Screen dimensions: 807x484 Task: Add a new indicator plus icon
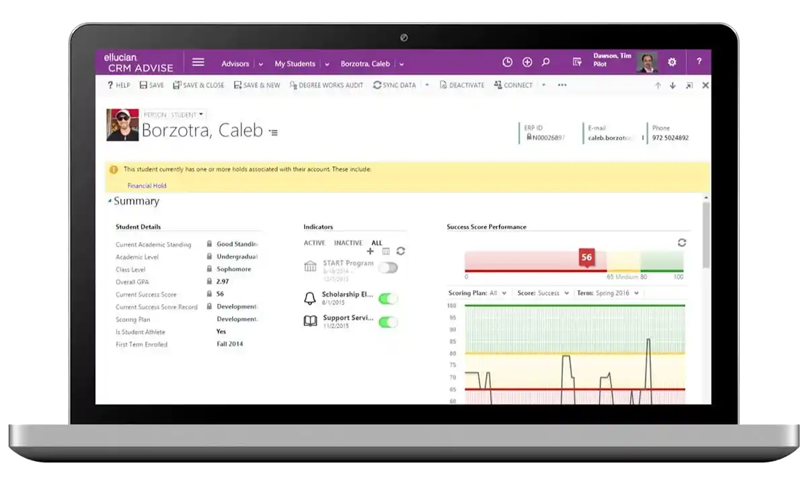(x=370, y=251)
